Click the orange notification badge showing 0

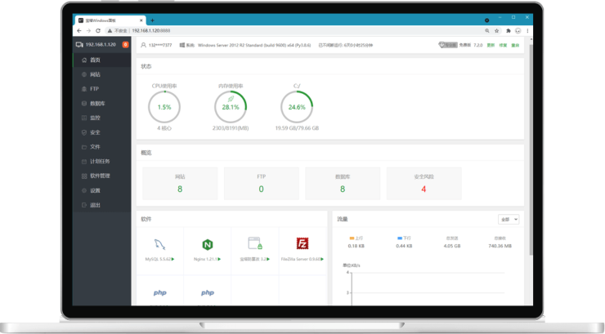pos(125,45)
